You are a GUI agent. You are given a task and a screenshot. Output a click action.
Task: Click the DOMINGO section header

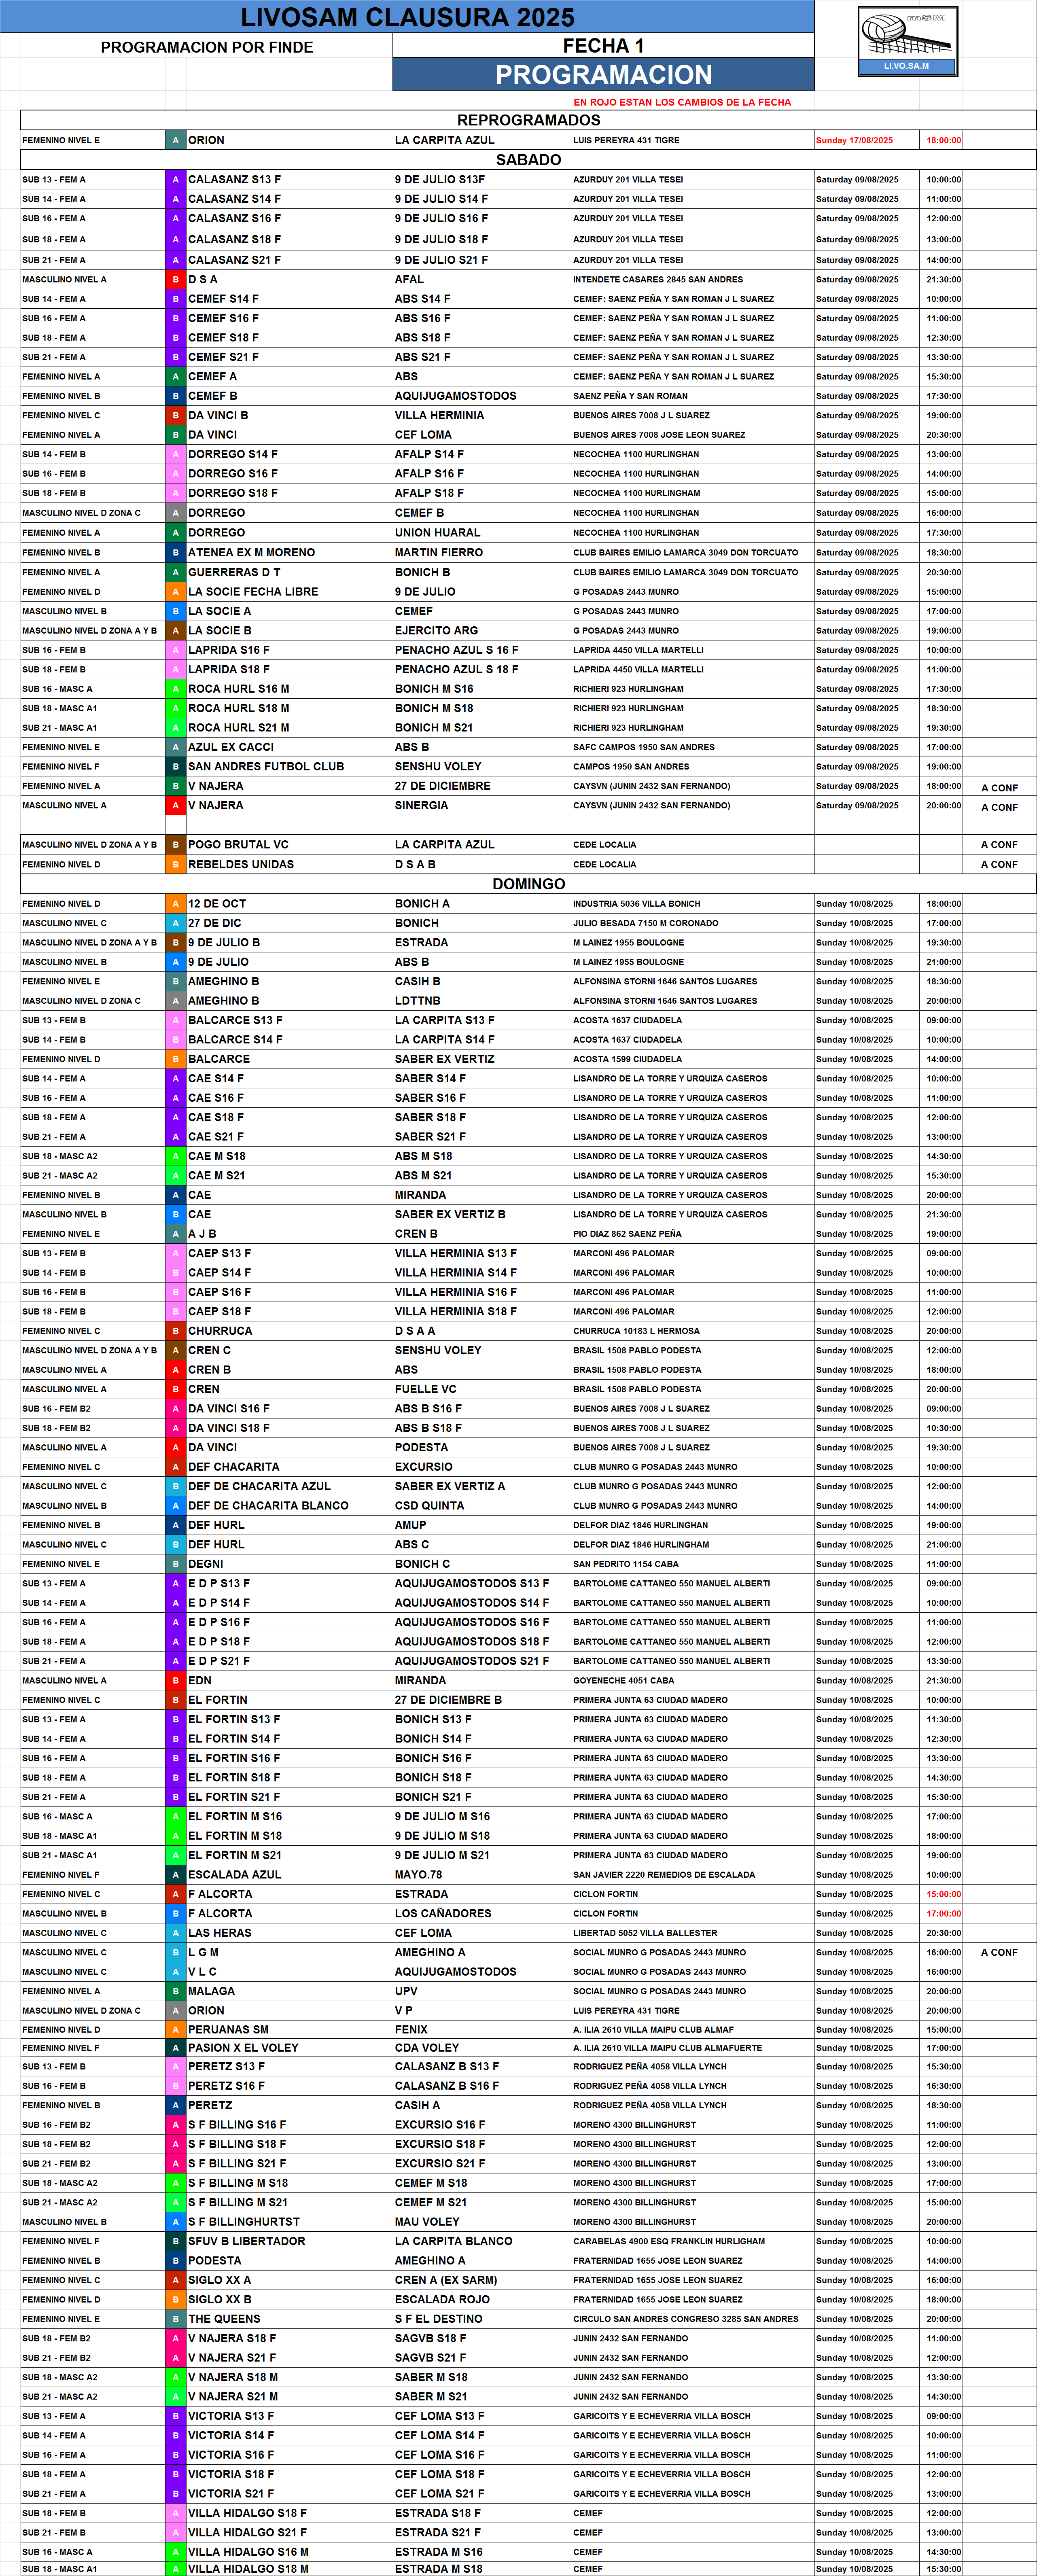point(528,884)
